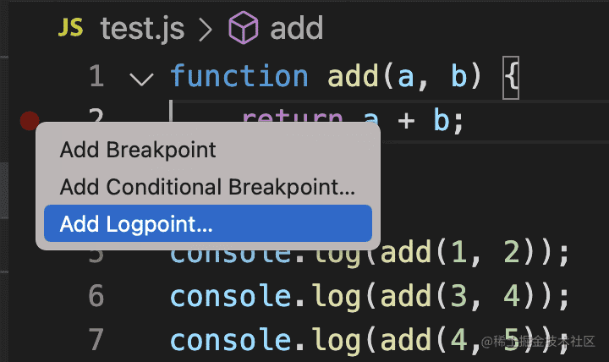Choose Add Conditional Breakpoint… menu entry
The width and height of the screenshot is (609, 362).
click(208, 187)
